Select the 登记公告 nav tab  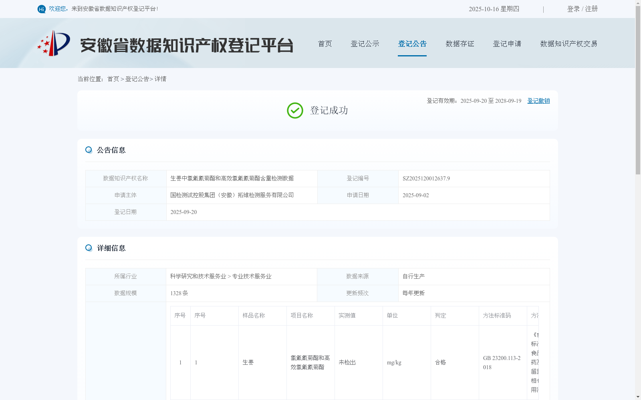[412, 44]
